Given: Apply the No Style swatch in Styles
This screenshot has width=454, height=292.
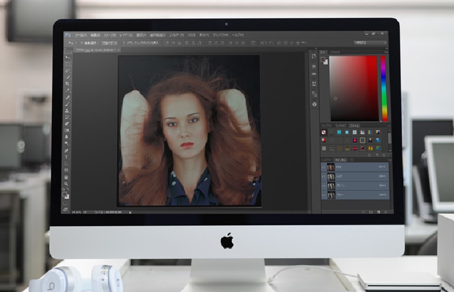Looking at the screenshot, I should click(324, 132).
